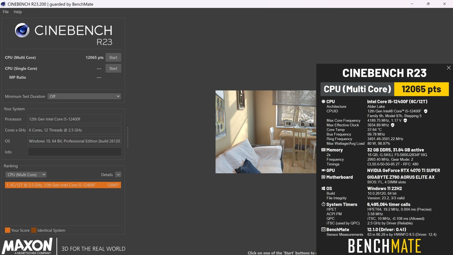Click the 4189.75 MHz, 1.17 V value

point(384,121)
